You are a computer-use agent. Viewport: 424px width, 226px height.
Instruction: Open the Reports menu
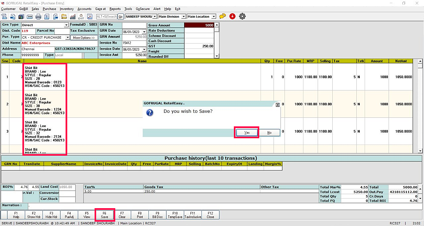[115, 9]
